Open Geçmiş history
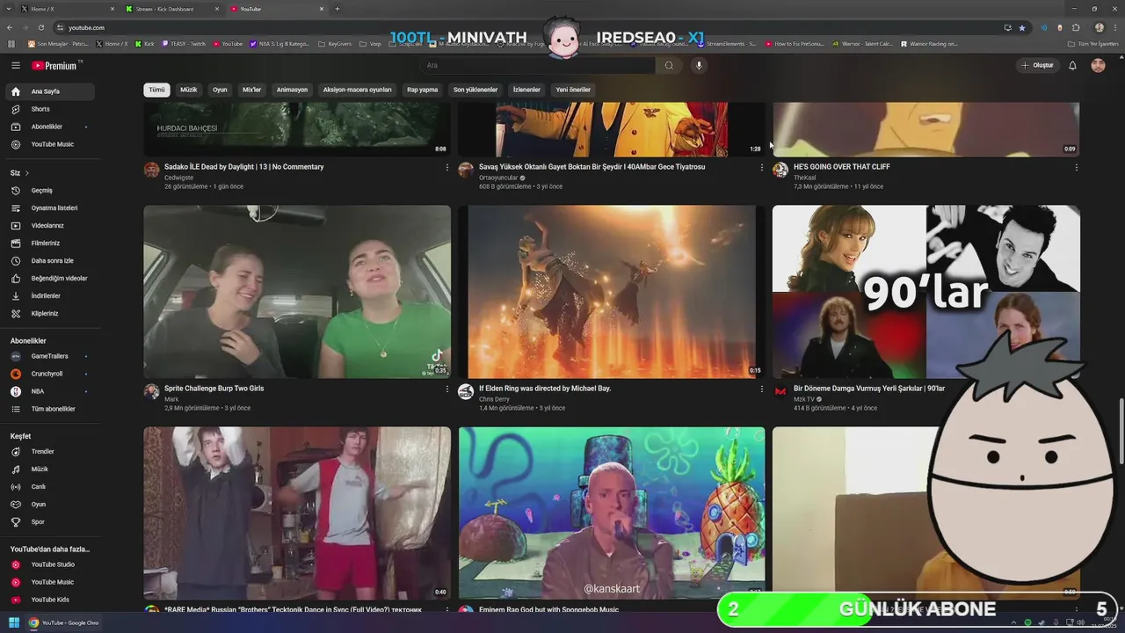 (50, 190)
